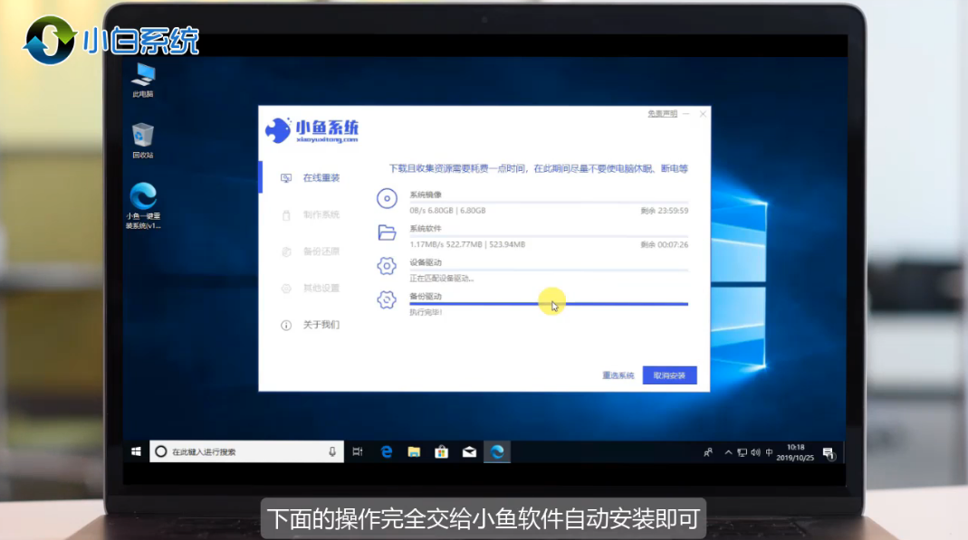Image resolution: width=968 pixels, height=540 pixels.
Task: Expand hidden system tray icons
Action: point(728,452)
